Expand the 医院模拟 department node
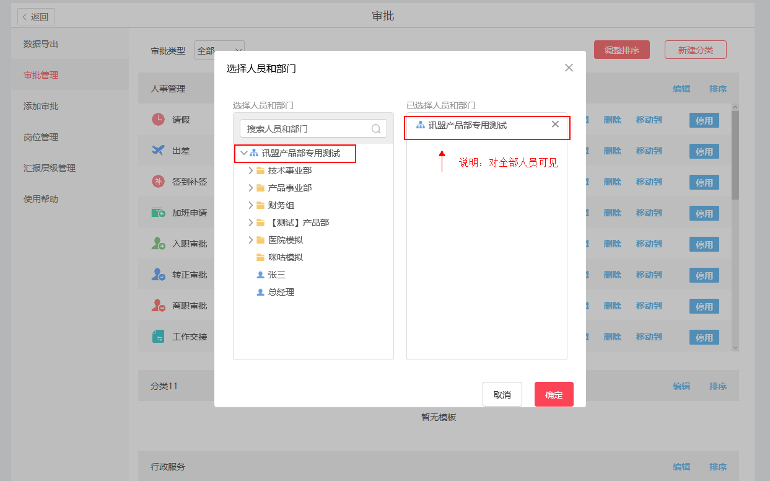 click(x=251, y=240)
